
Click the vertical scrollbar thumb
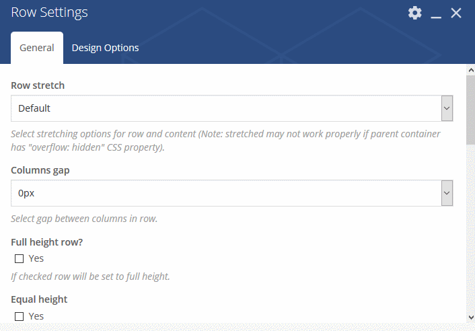point(471,110)
